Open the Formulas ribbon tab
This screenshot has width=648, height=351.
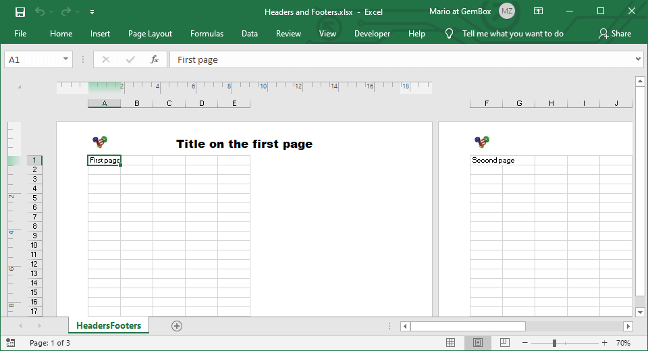[x=207, y=34]
